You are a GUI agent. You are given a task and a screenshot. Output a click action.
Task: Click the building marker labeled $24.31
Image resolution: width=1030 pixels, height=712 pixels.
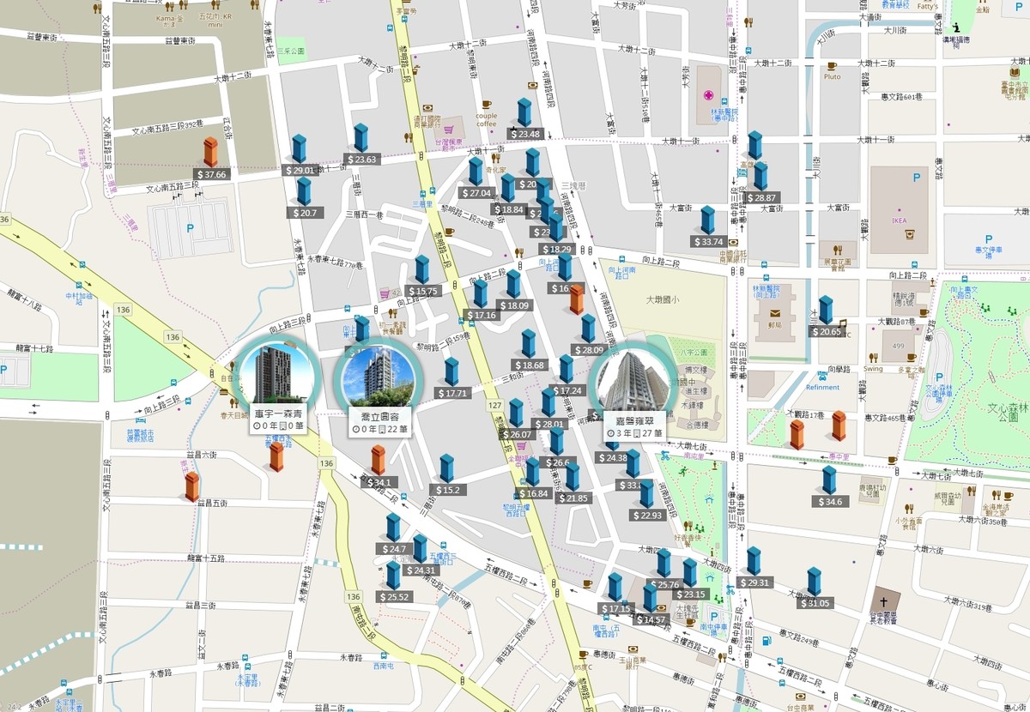(x=420, y=549)
